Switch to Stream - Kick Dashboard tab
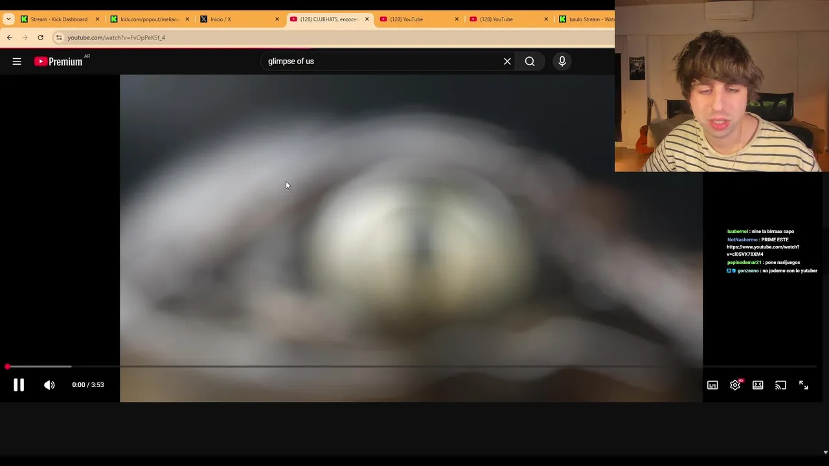 58,19
